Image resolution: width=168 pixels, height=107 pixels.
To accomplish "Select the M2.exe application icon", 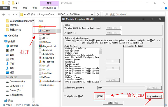I will click(x=40, y=77).
